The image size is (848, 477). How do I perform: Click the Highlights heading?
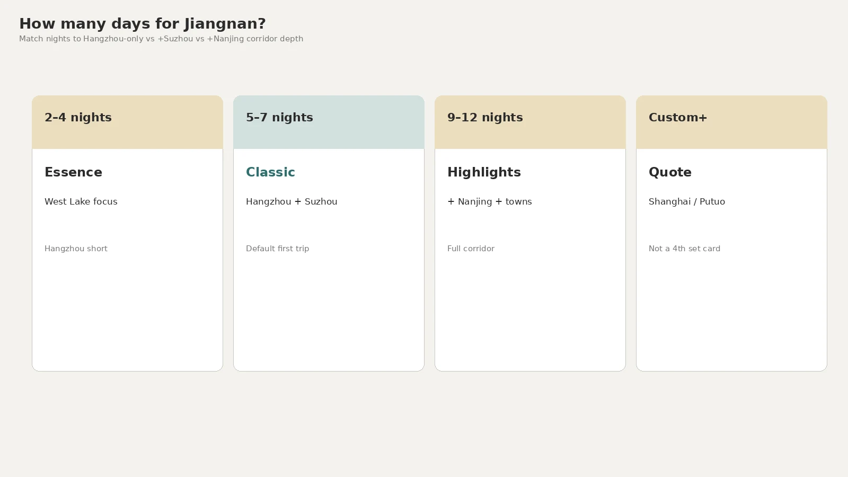pyautogui.click(x=484, y=172)
